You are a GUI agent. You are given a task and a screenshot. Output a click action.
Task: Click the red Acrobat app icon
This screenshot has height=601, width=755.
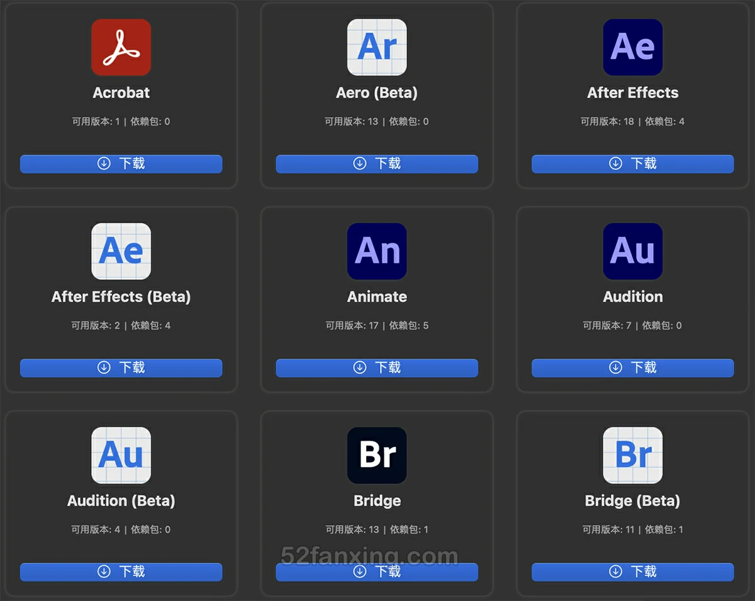pos(121,47)
